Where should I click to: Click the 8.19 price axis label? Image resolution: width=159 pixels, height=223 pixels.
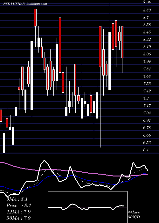pos(147,47)
